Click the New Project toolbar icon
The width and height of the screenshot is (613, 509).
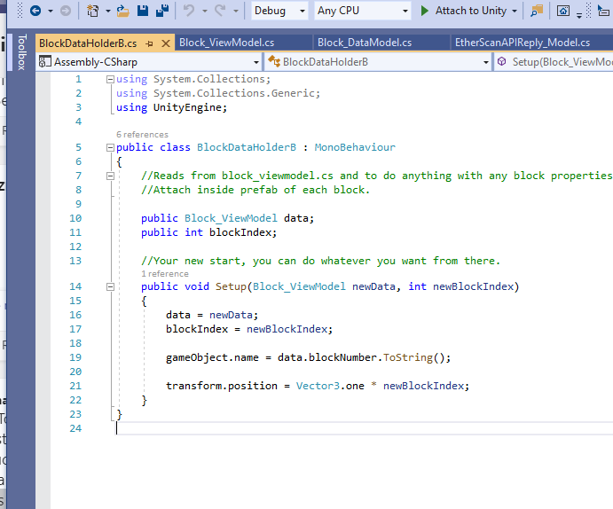tap(93, 11)
